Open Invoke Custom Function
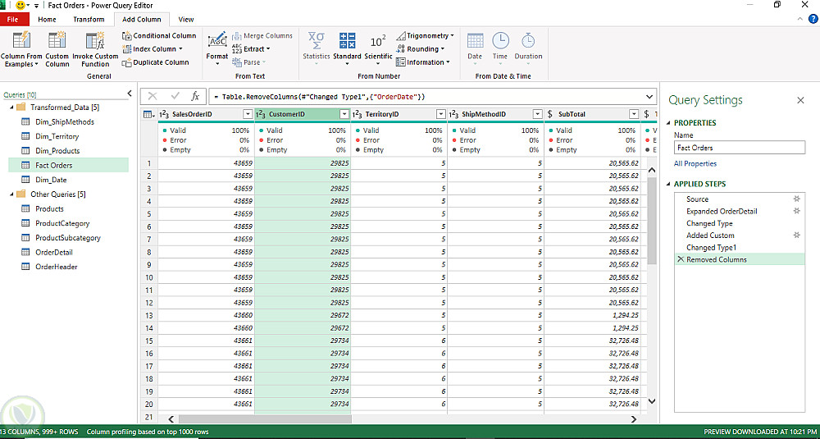 (95, 42)
